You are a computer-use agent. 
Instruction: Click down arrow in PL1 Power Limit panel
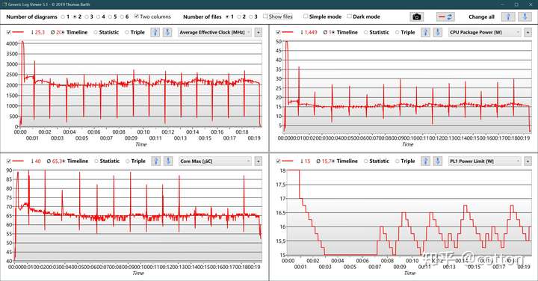point(437,161)
